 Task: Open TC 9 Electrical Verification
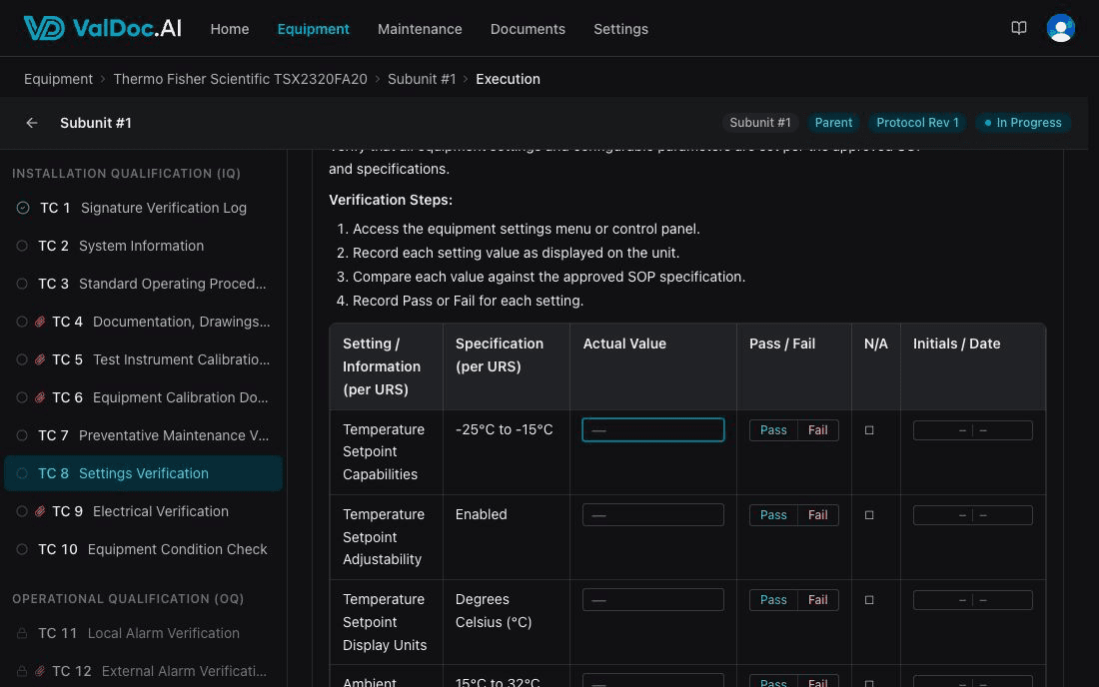pos(143,511)
